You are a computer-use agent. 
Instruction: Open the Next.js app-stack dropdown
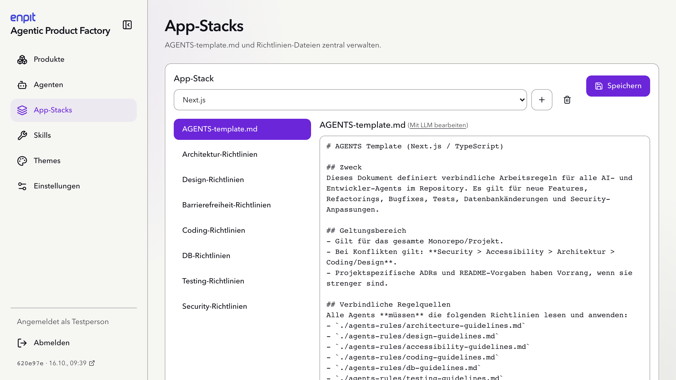[x=350, y=100]
